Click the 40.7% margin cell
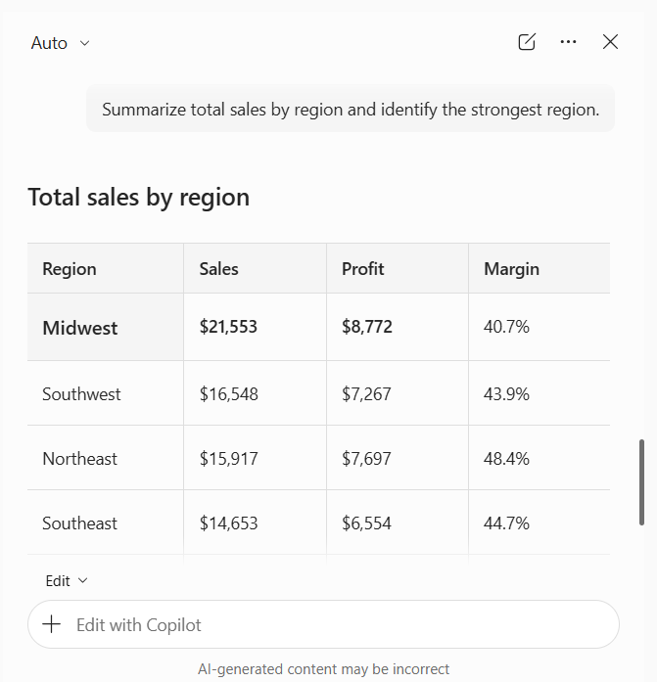 (x=540, y=327)
